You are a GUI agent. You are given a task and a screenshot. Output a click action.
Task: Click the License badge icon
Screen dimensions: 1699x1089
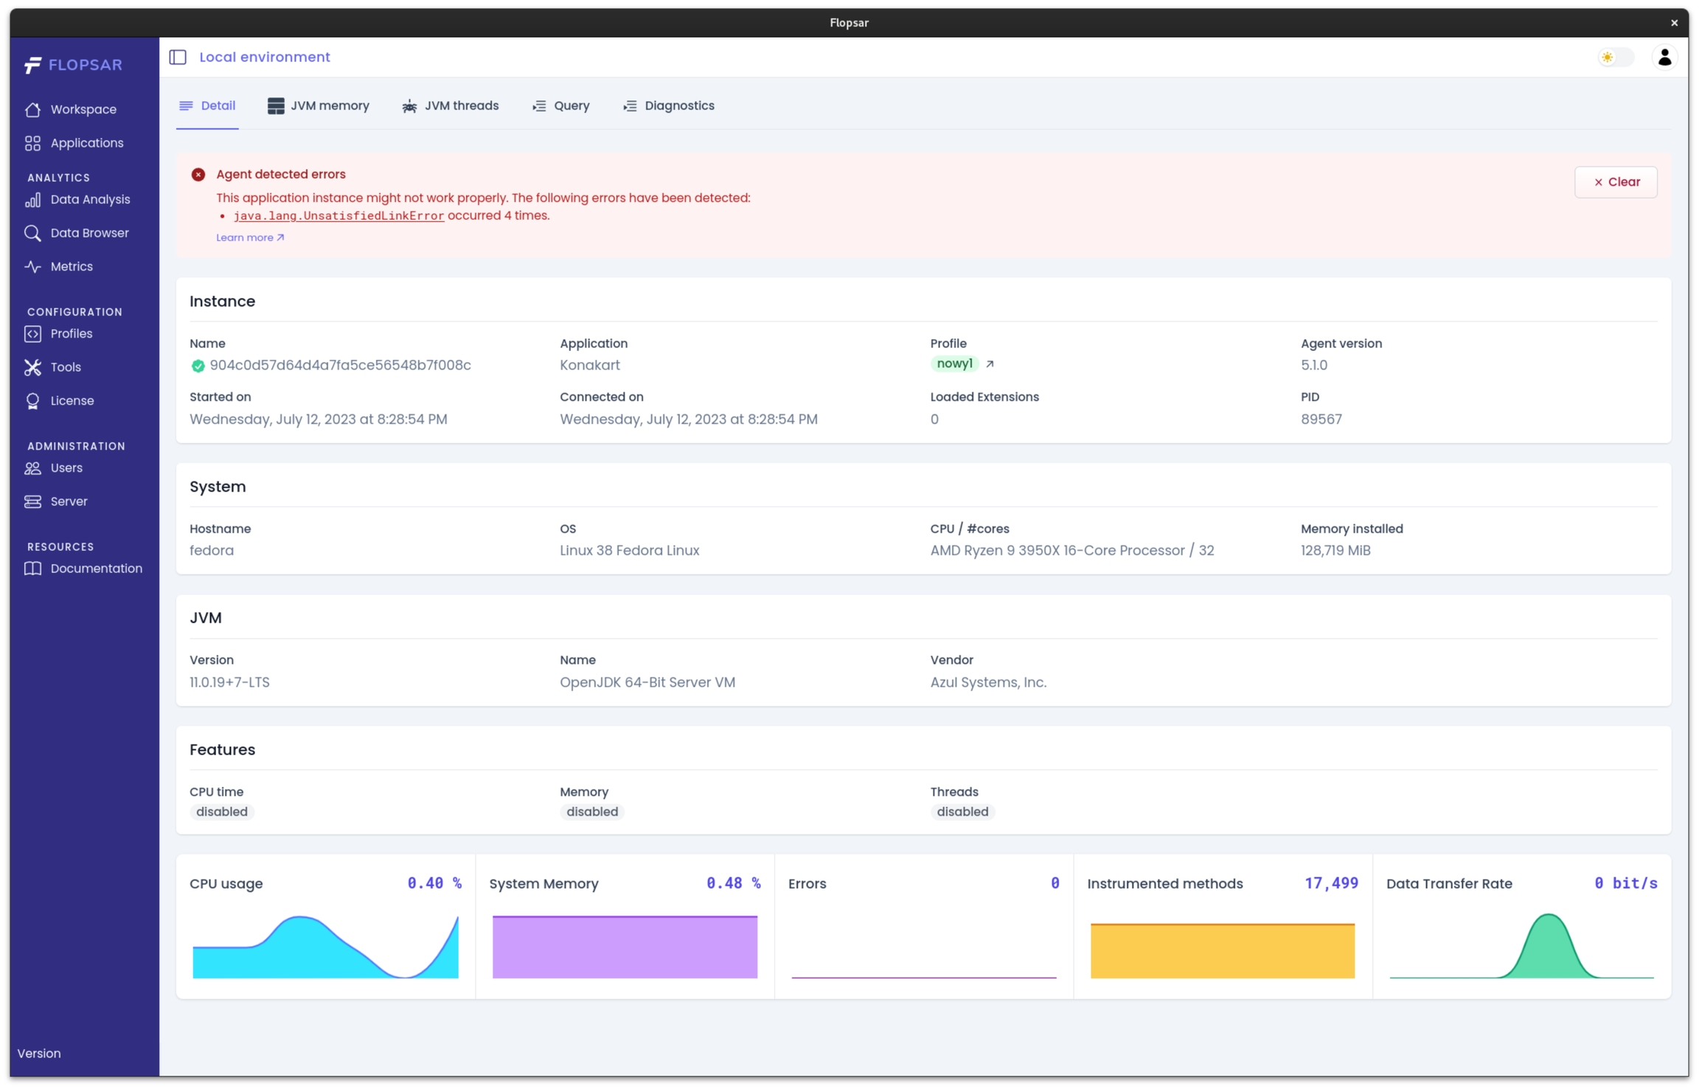(x=32, y=401)
